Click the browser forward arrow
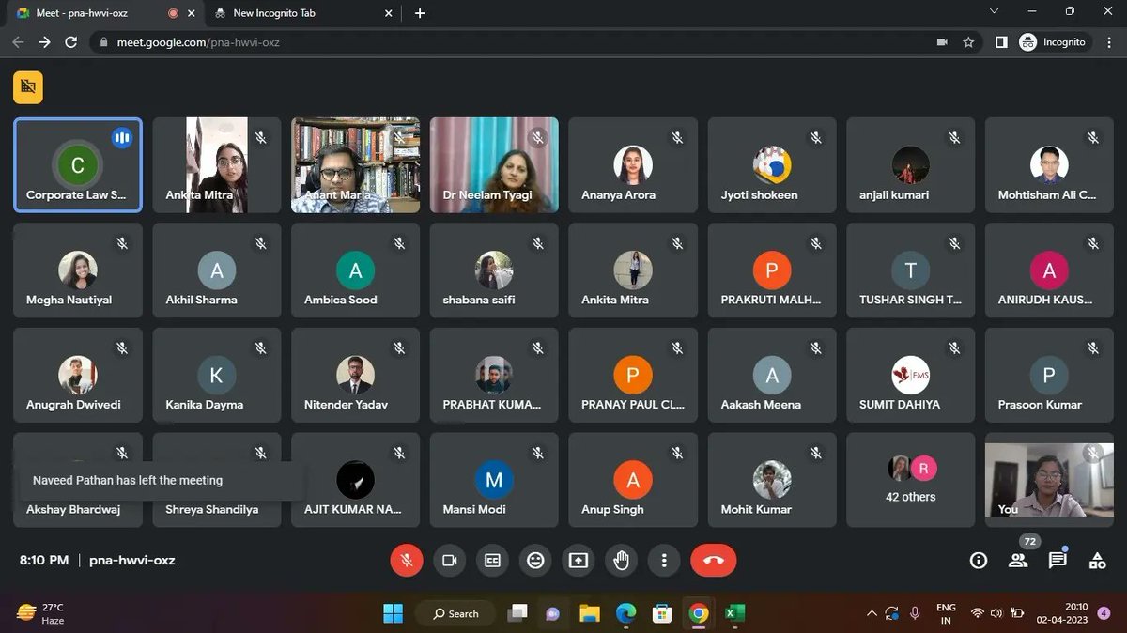1127x633 pixels. (x=44, y=42)
